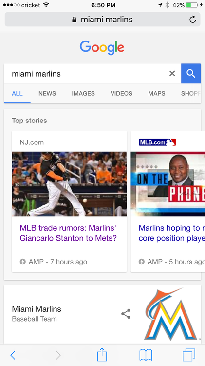Open Safari bookmarks book icon
The image size is (205, 366).
tap(146, 355)
